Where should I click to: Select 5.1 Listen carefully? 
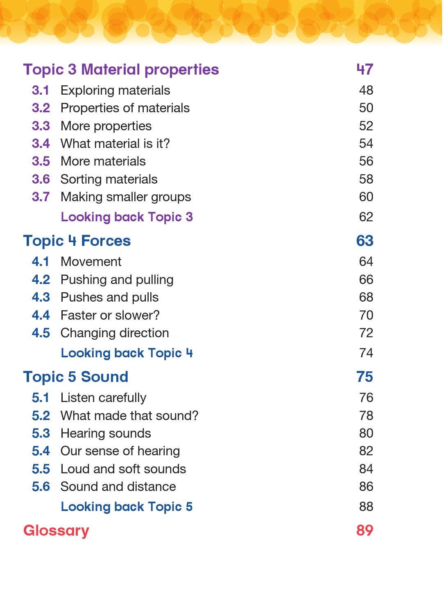pyautogui.click(x=89, y=397)
